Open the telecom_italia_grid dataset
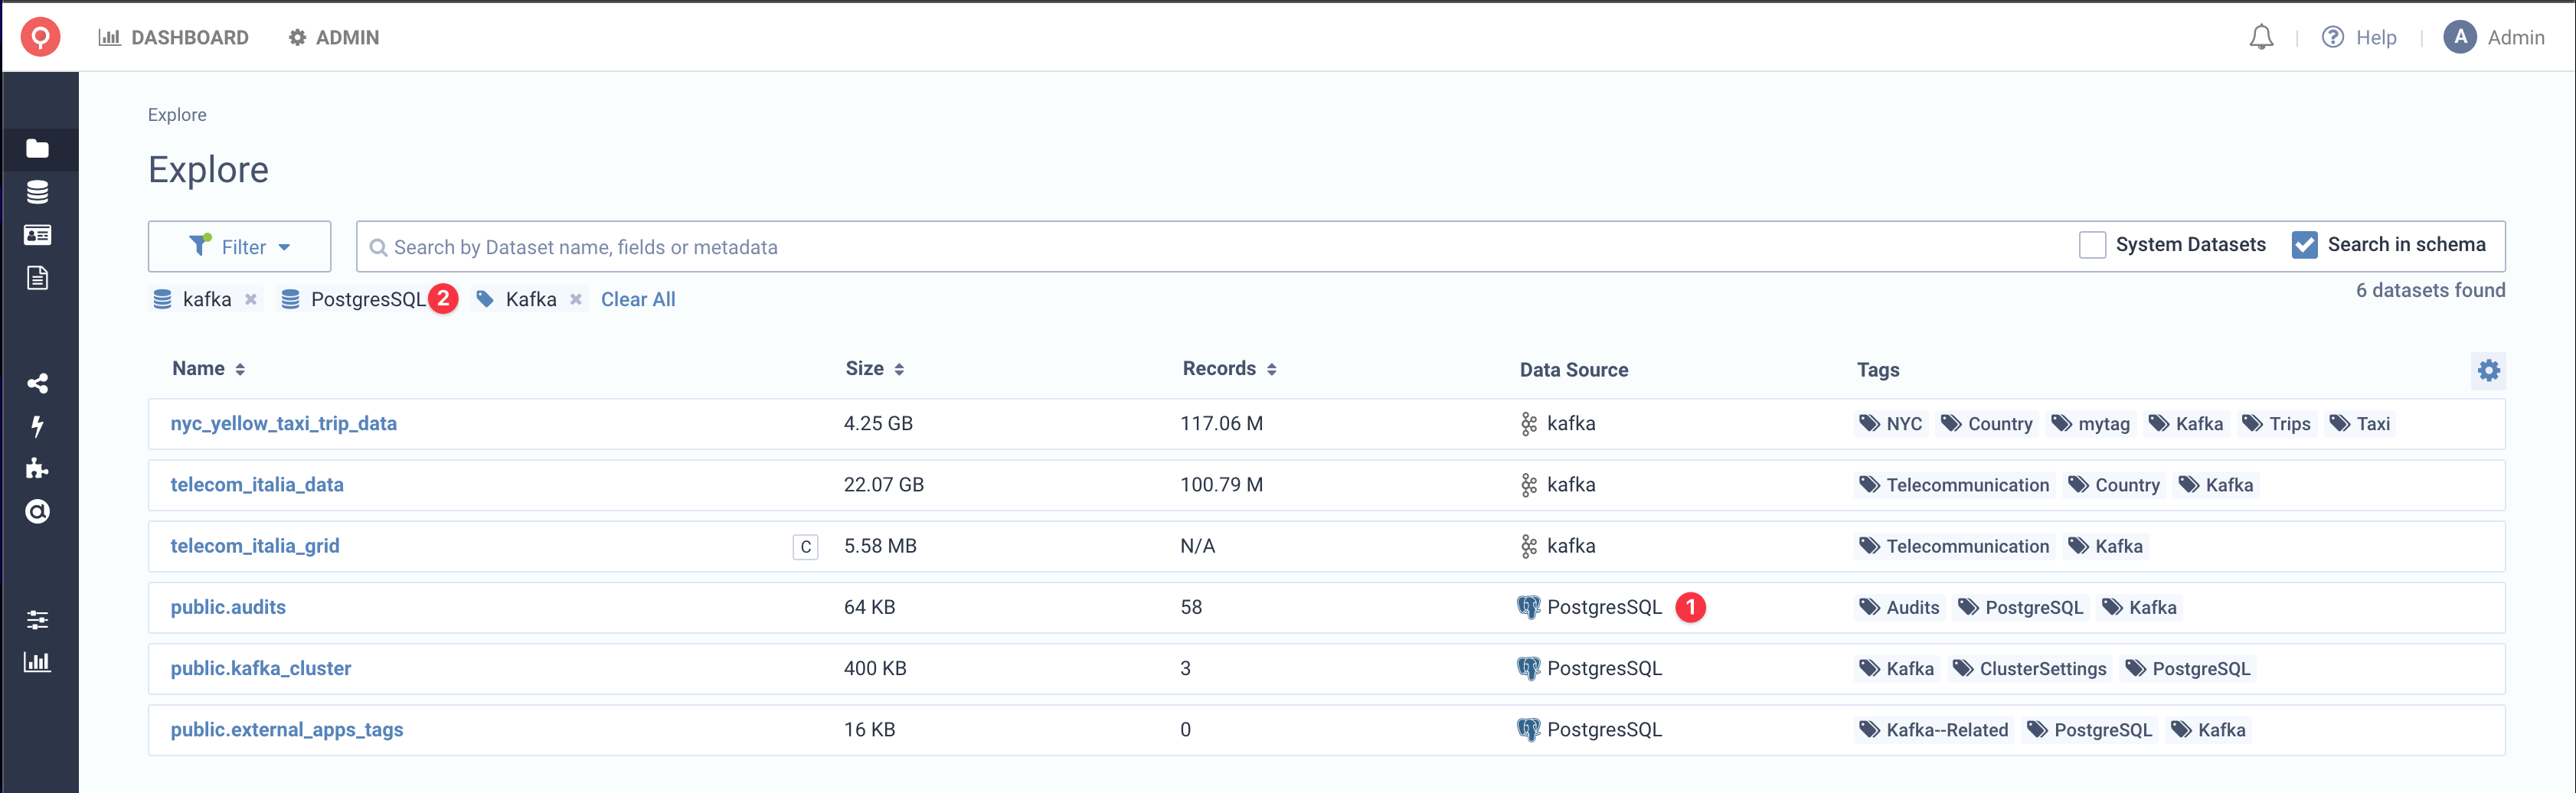Image resolution: width=2576 pixels, height=793 pixels. click(x=255, y=545)
